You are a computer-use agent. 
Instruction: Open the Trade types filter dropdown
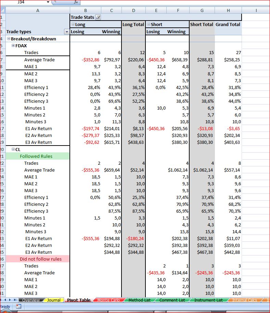tap(67, 32)
